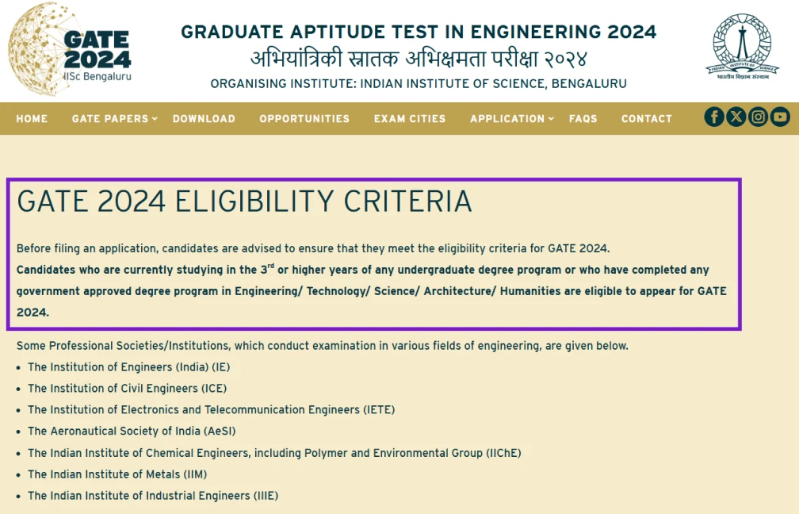Open the Download menu item
This screenshot has width=799, height=514.
[x=204, y=119]
